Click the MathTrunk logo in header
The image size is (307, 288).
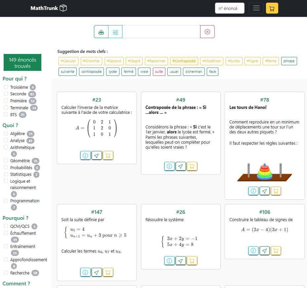click(x=49, y=8)
